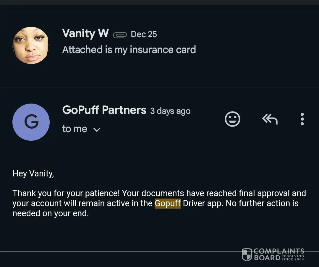Click the purple G sender avatar
The image size is (319, 267).
coord(31,122)
